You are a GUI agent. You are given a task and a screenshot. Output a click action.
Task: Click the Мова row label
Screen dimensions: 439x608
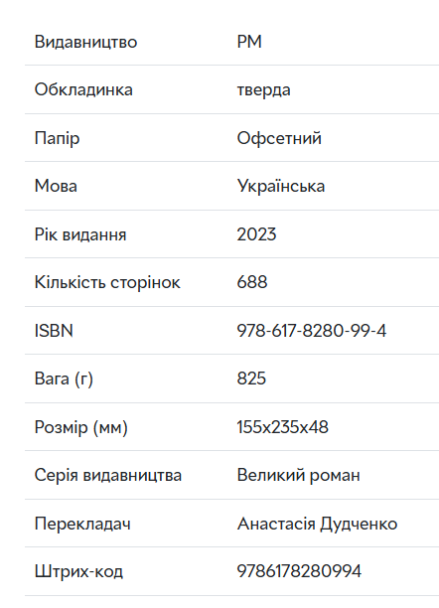tap(56, 186)
